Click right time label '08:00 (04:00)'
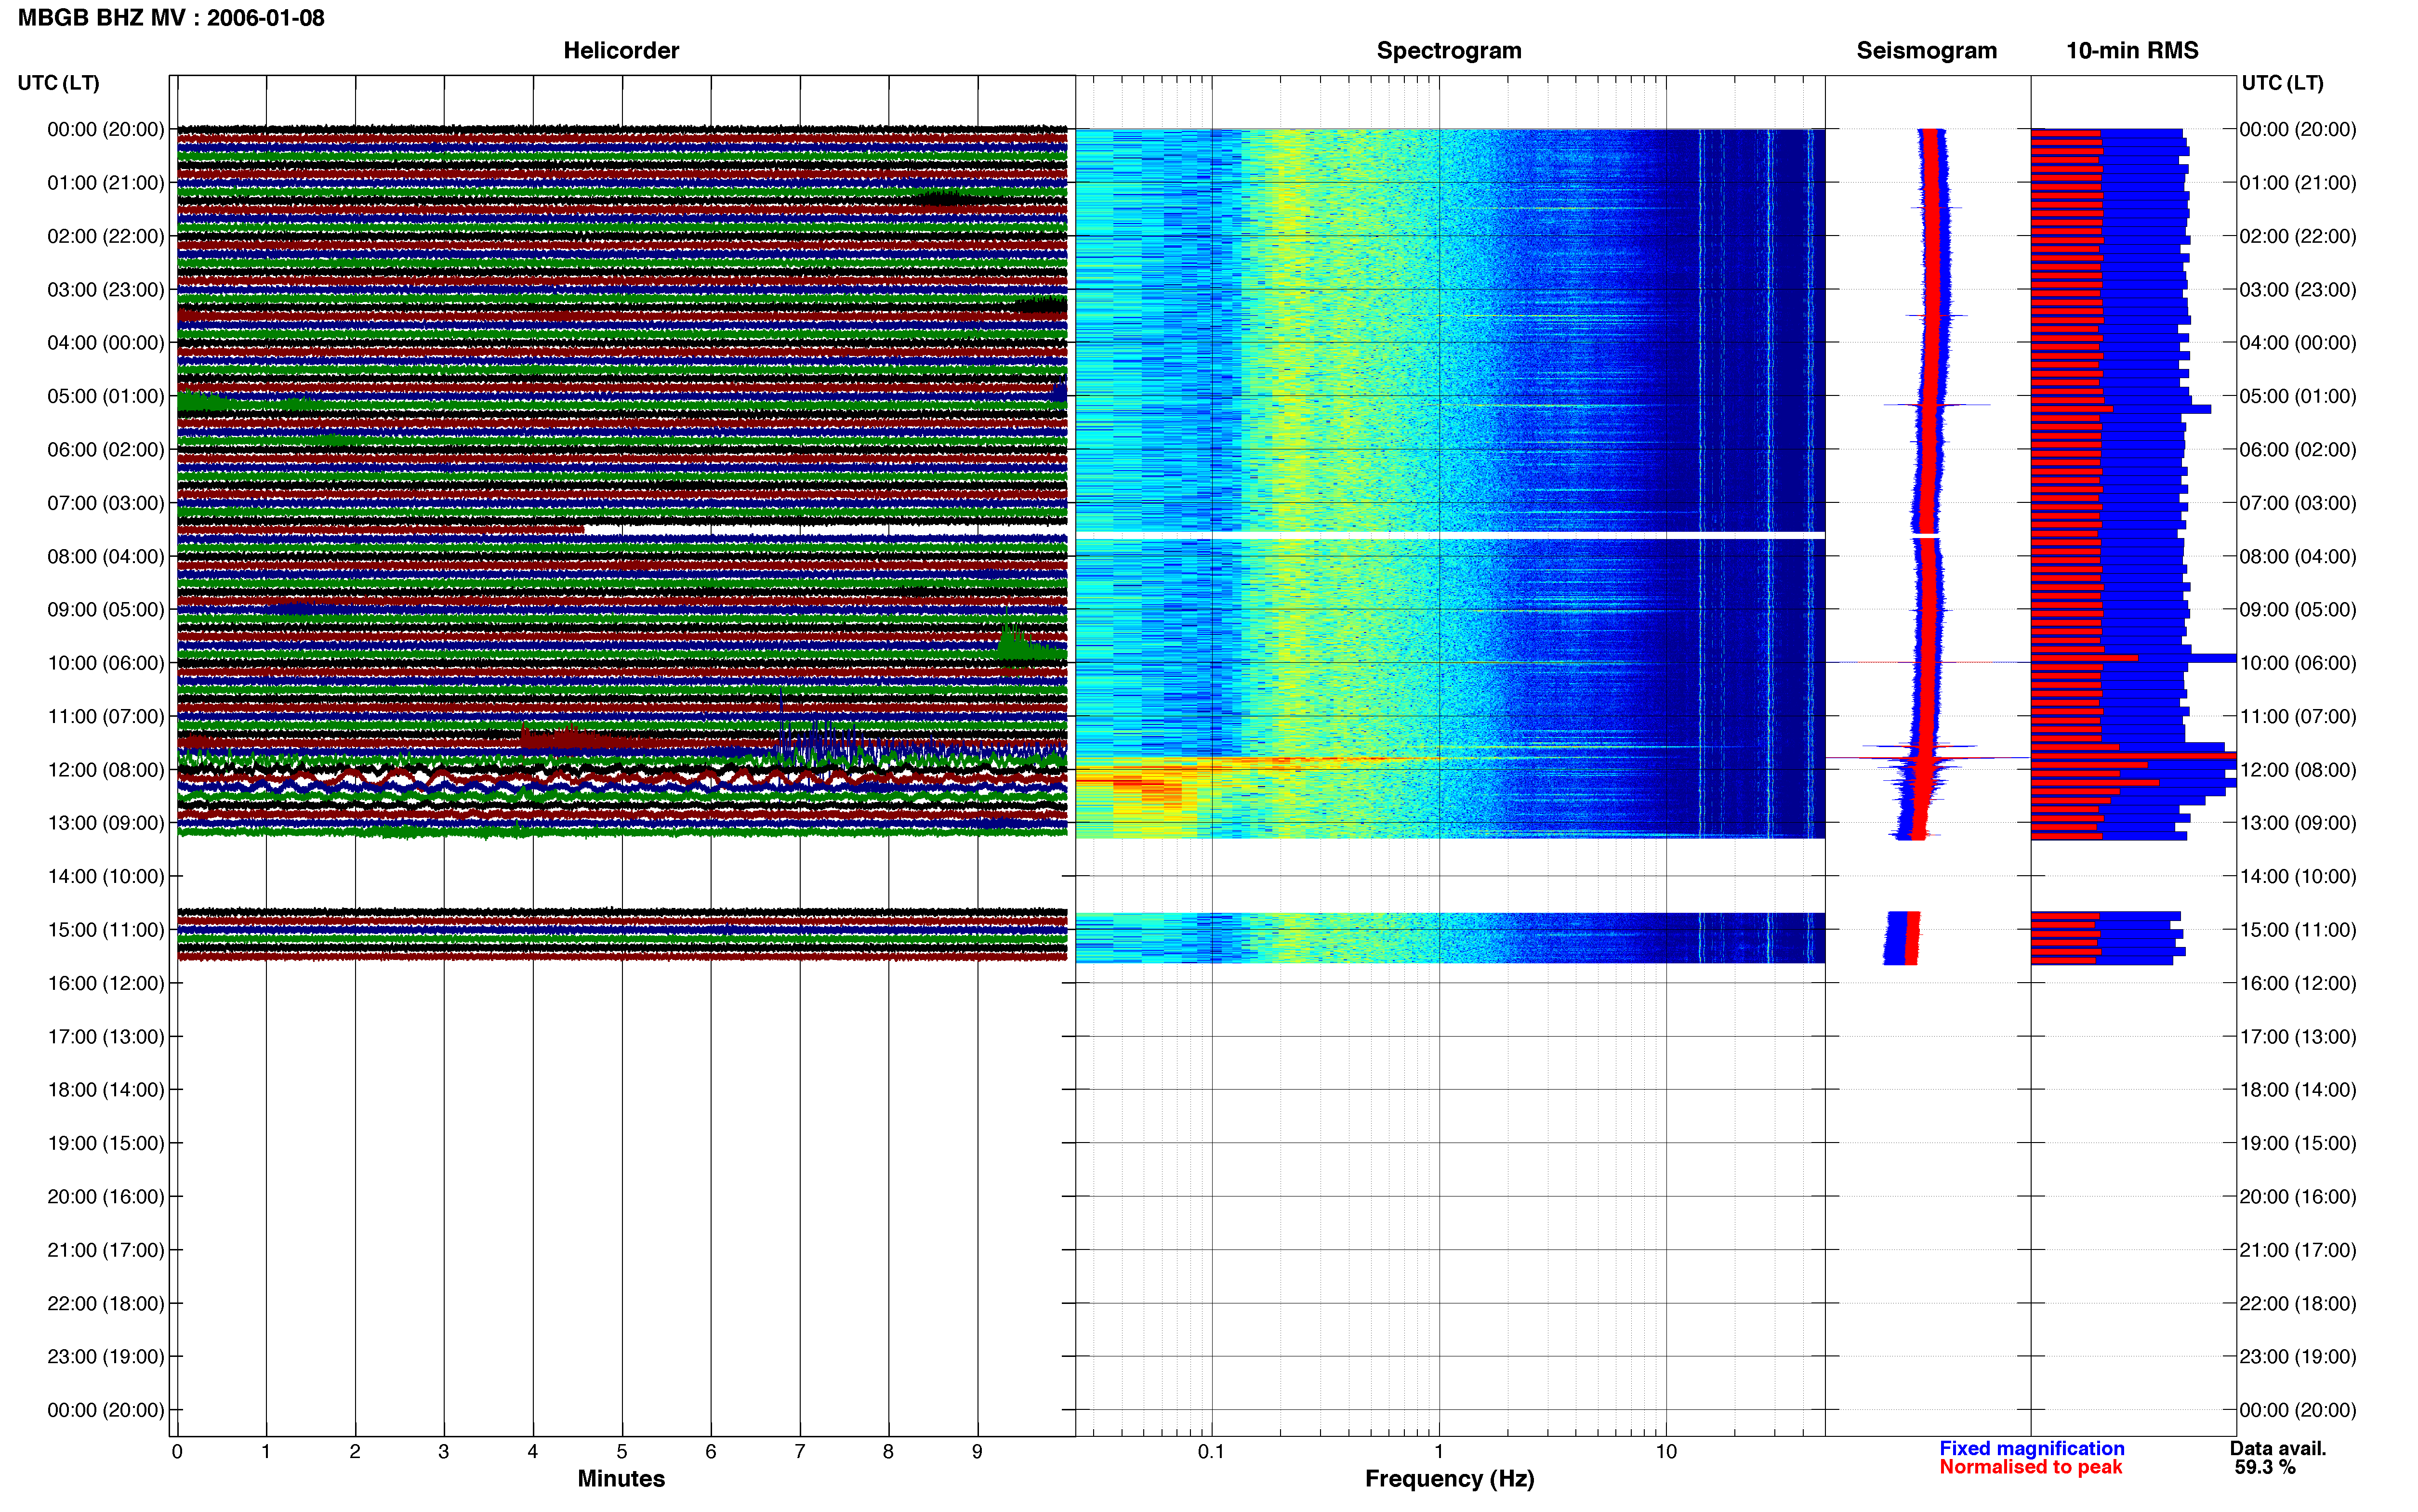 point(2298,557)
